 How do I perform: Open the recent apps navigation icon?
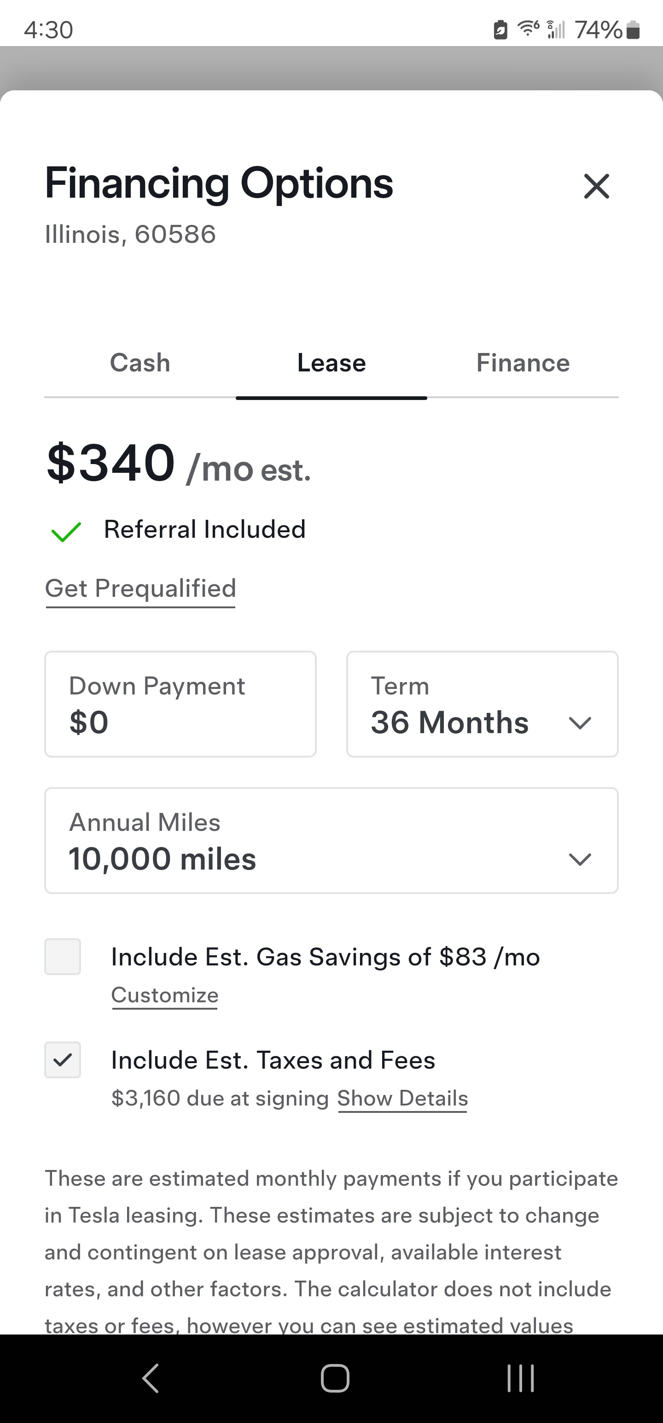pyautogui.click(x=520, y=1378)
